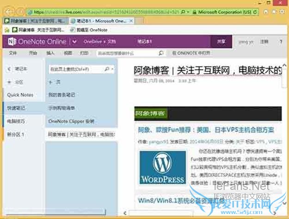The height and width of the screenshot is (219, 289).
Task: Open the 视图 ribbon tab
Action: (x=68, y=53)
